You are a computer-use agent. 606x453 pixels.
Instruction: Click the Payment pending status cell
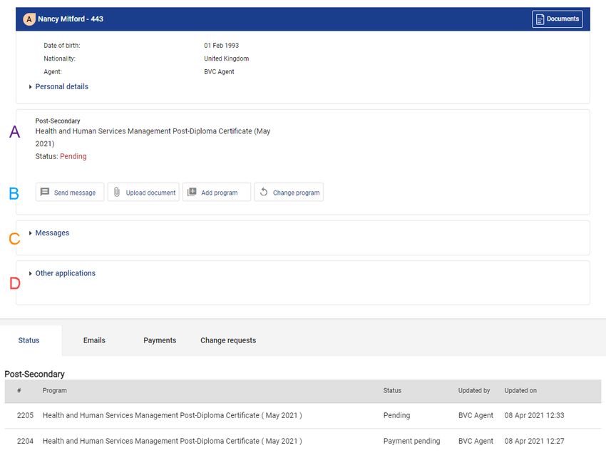click(411, 441)
